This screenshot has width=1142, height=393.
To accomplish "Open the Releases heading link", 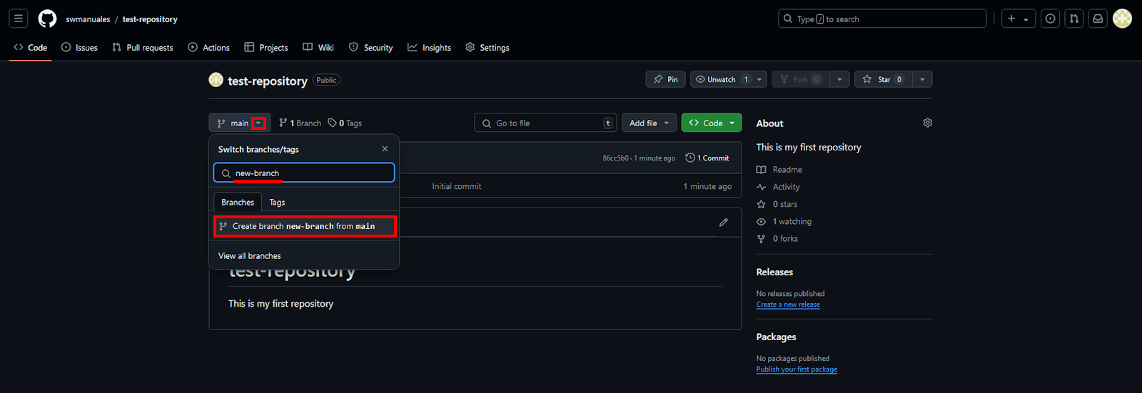I will [774, 272].
